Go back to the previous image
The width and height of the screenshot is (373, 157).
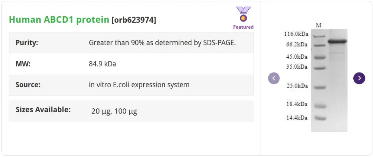(274, 78)
